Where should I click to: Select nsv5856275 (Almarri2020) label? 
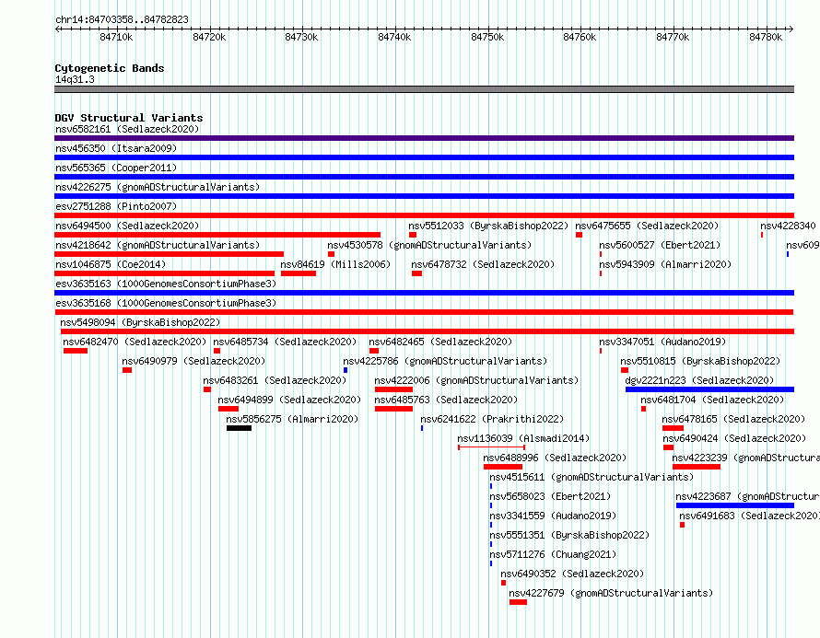click(292, 419)
